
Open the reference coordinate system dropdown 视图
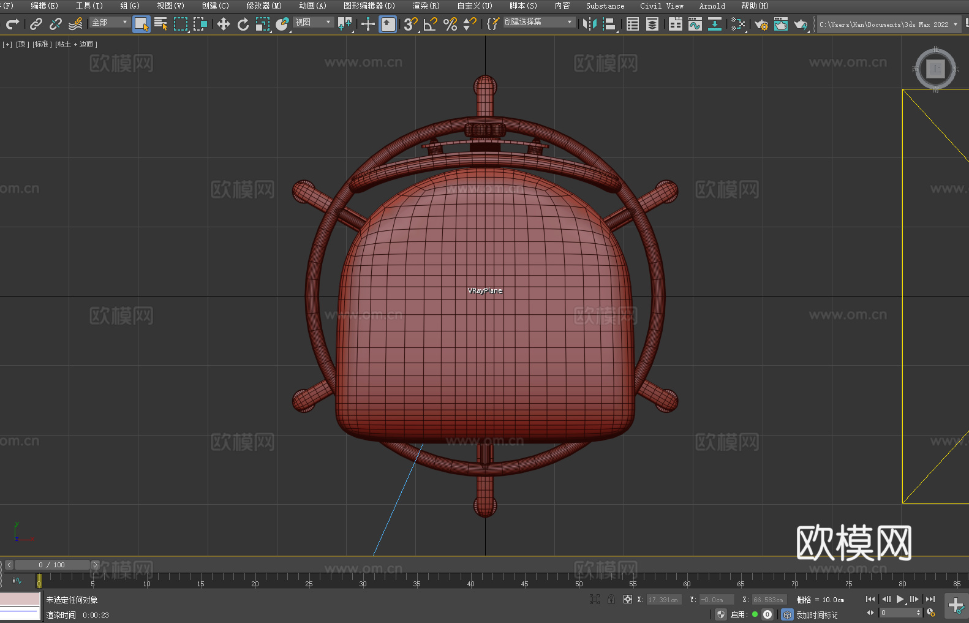(313, 22)
